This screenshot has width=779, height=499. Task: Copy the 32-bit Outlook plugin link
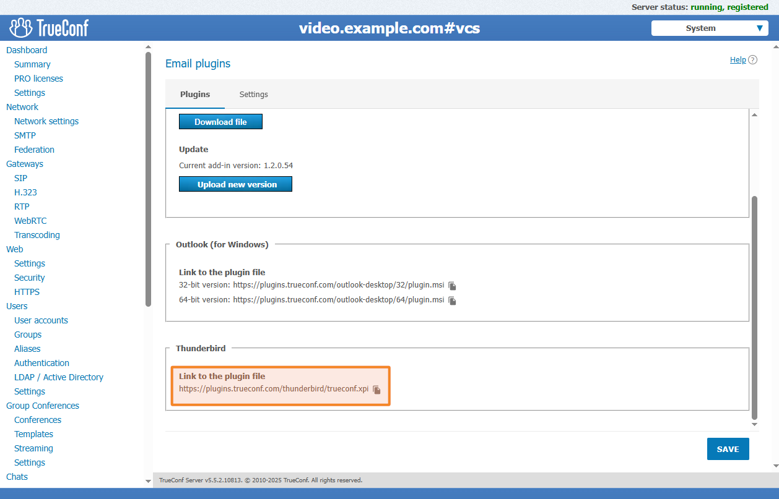click(452, 286)
